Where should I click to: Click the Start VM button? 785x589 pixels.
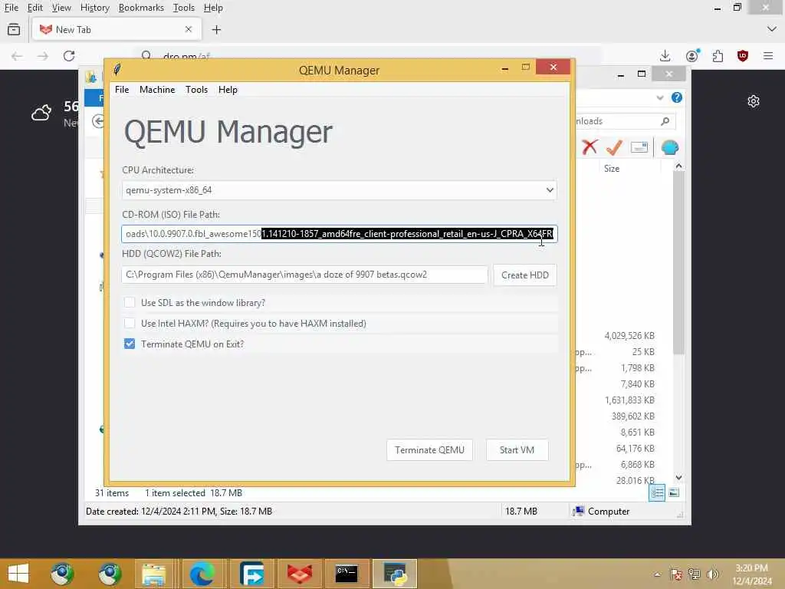517,450
